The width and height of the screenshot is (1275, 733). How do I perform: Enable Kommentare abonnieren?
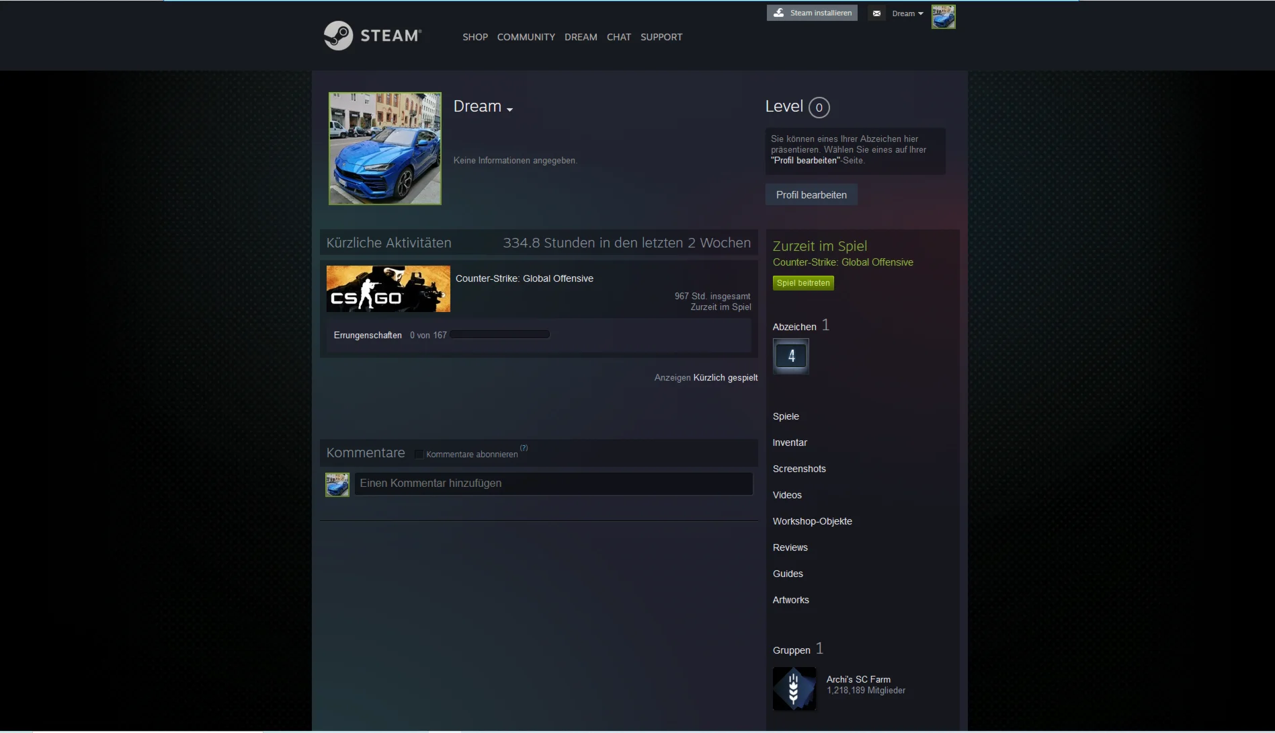point(419,454)
